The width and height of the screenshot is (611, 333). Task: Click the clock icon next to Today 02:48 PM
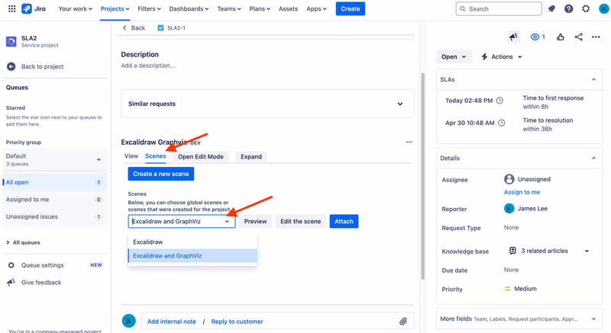499,101
